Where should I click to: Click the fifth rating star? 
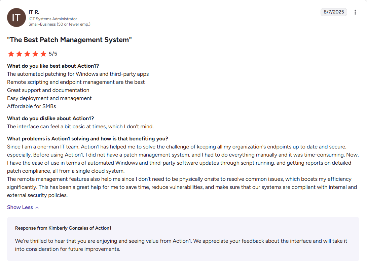coord(43,54)
